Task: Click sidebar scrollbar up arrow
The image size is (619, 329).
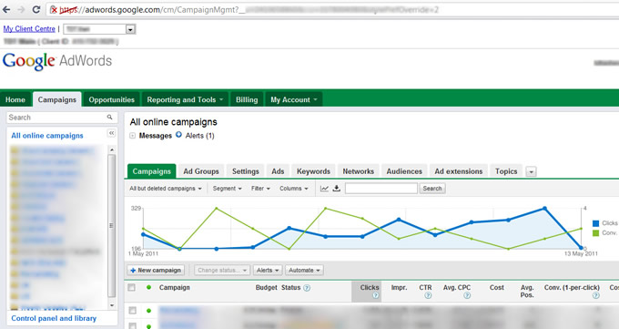Action: (x=112, y=149)
